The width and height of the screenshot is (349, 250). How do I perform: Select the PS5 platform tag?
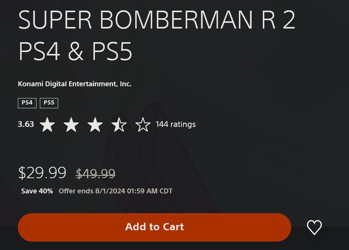(x=49, y=103)
